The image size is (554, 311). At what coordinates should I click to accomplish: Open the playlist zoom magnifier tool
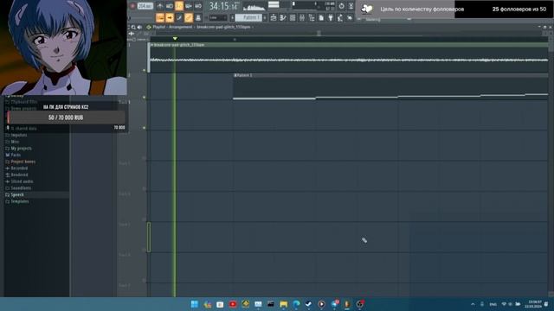(133, 27)
